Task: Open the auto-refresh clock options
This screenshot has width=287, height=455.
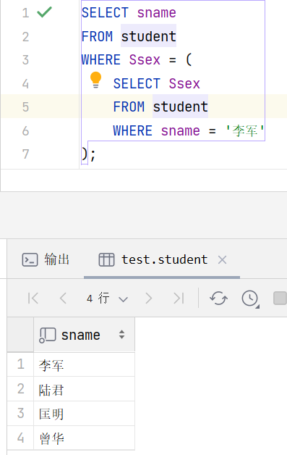Action: (250, 299)
